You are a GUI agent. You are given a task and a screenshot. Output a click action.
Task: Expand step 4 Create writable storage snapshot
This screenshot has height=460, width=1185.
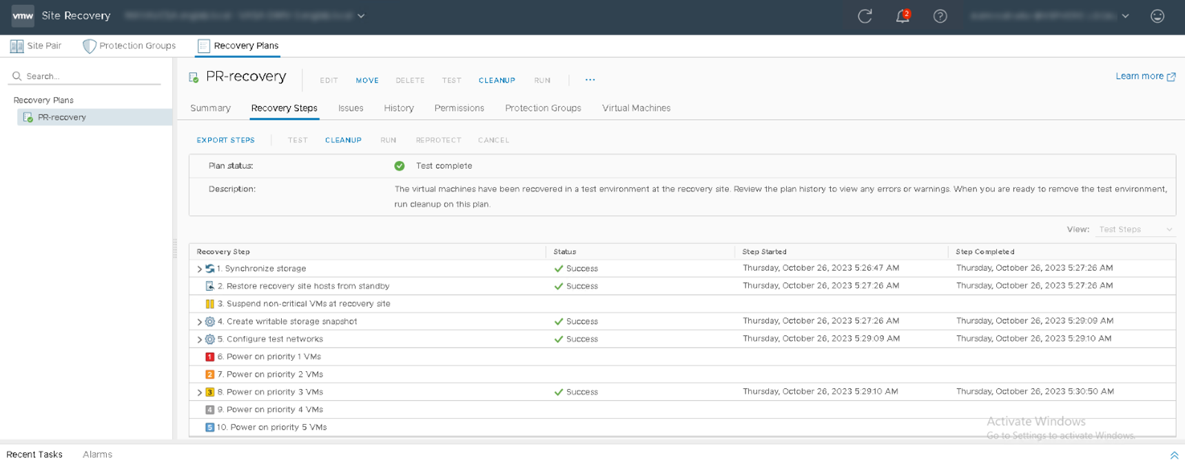point(200,322)
